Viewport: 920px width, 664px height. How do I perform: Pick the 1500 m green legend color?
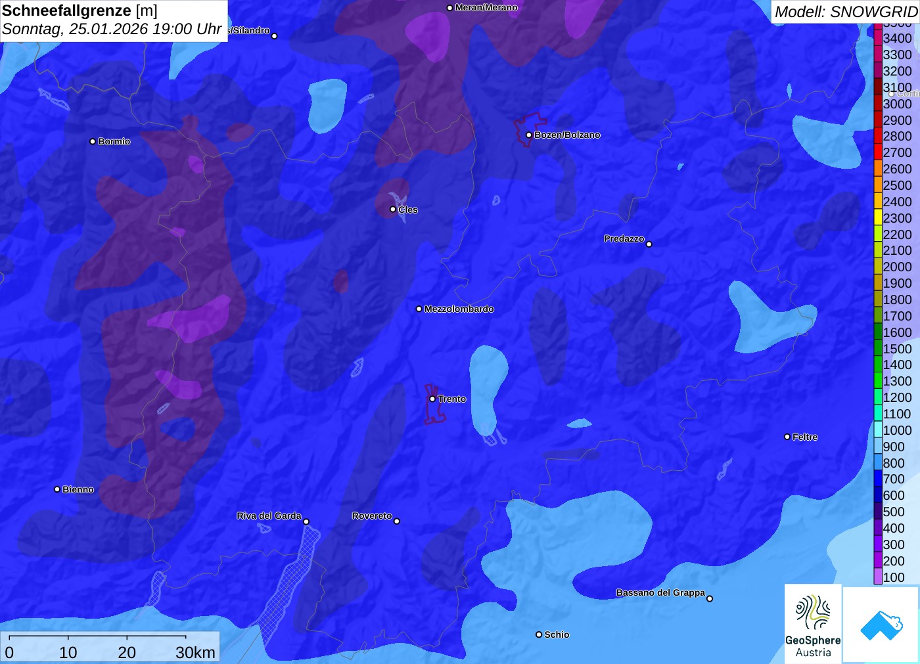pos(878,348)
